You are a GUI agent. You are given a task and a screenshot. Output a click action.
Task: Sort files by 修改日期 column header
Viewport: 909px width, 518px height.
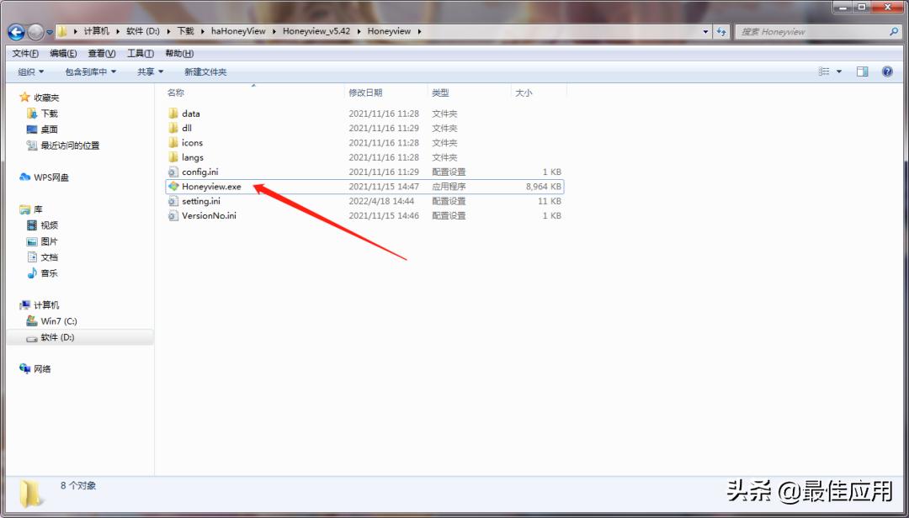pyautogui.click(x=365, y=92)
